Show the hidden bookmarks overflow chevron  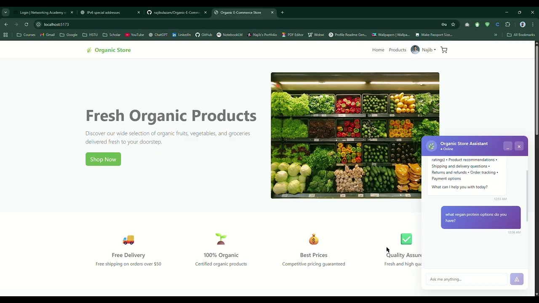[496, 35]
